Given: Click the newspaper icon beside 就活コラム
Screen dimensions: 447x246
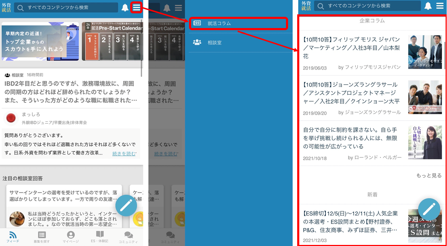Looking at the screenshot, I should (x=197, y=23).
